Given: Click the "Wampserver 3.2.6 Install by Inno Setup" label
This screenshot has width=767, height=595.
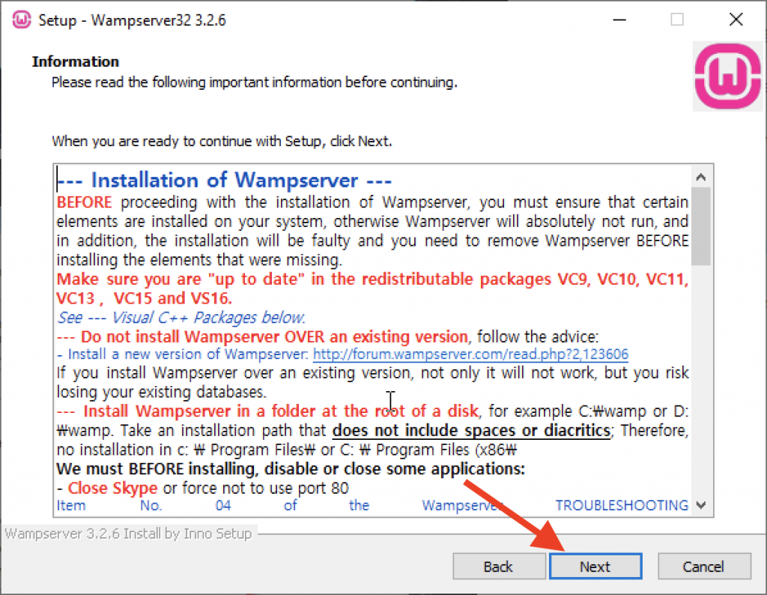Looking at the screenshot, I should point(128,534).
